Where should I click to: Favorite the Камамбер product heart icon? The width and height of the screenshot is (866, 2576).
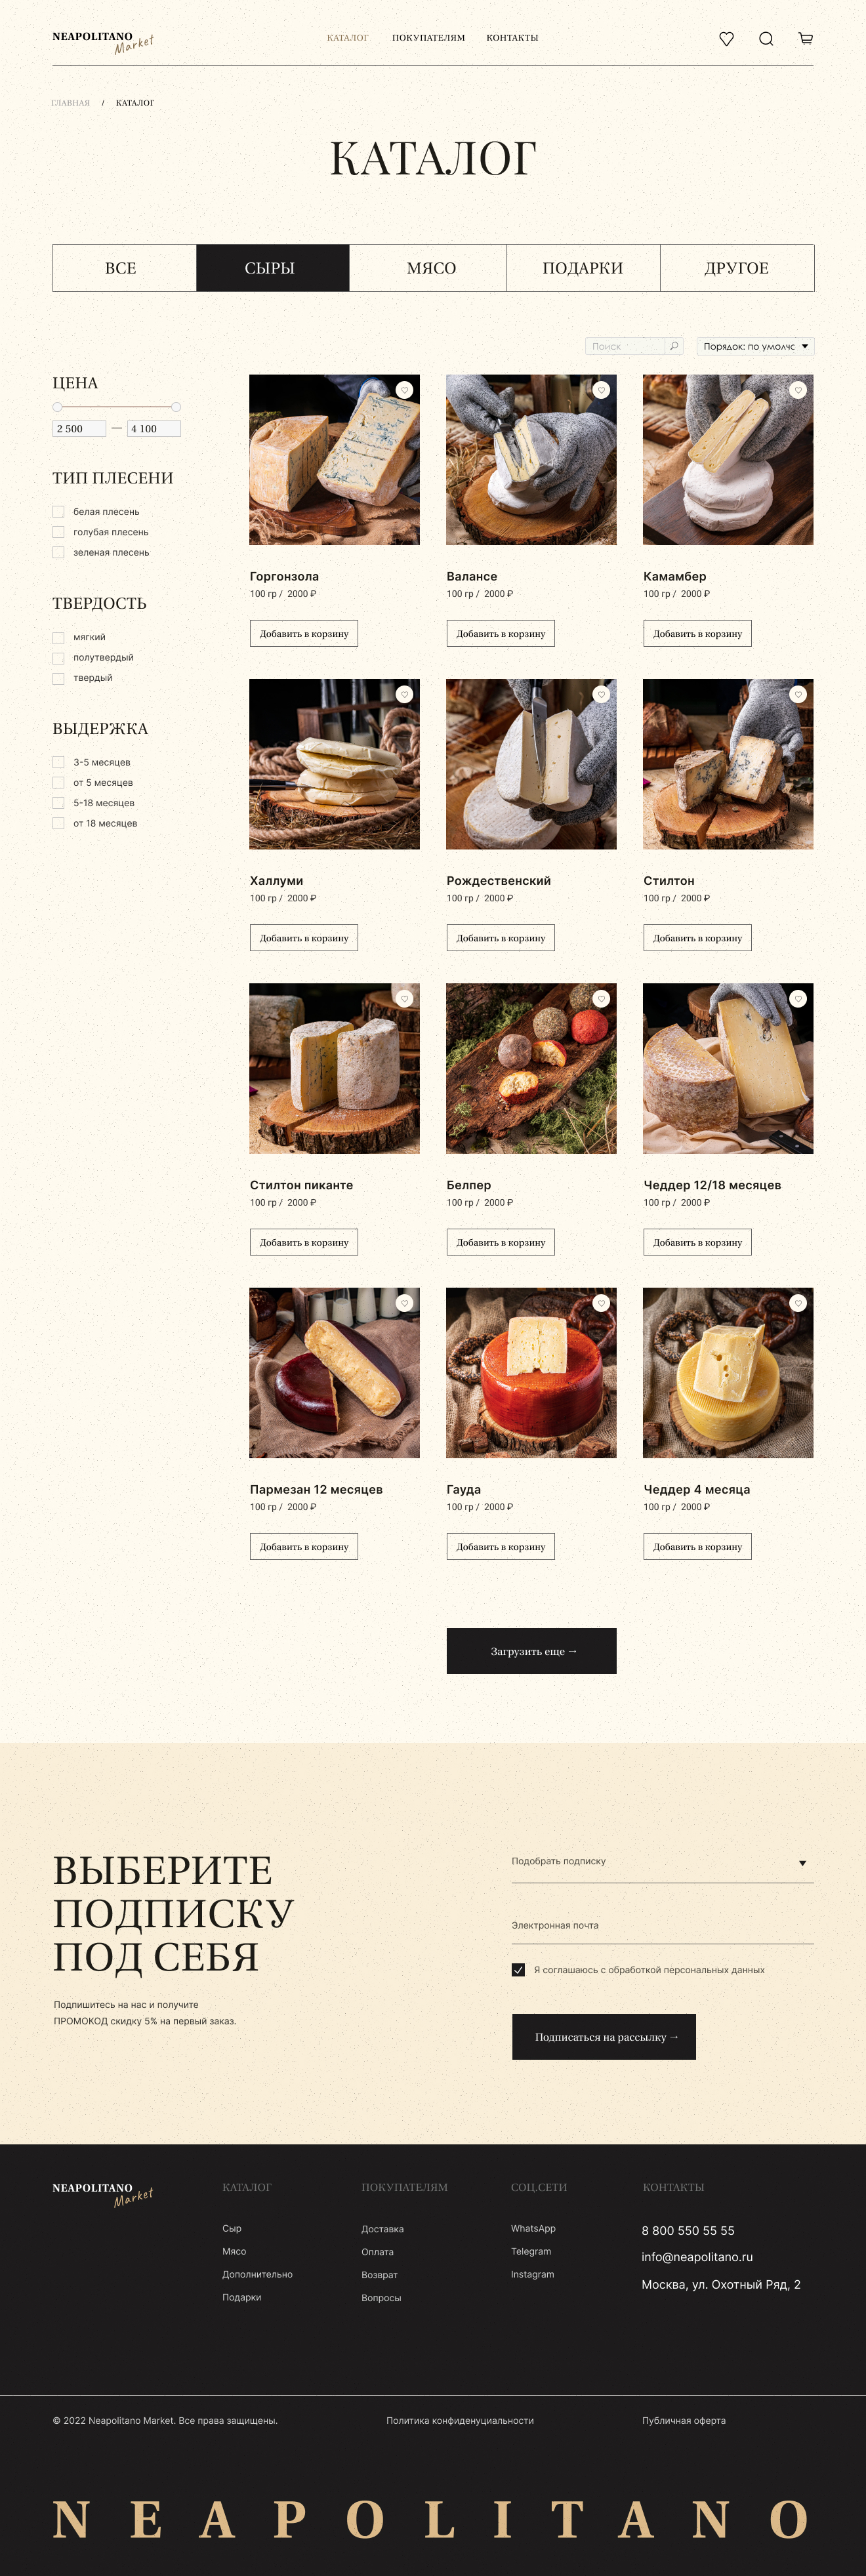pos(798,390)
